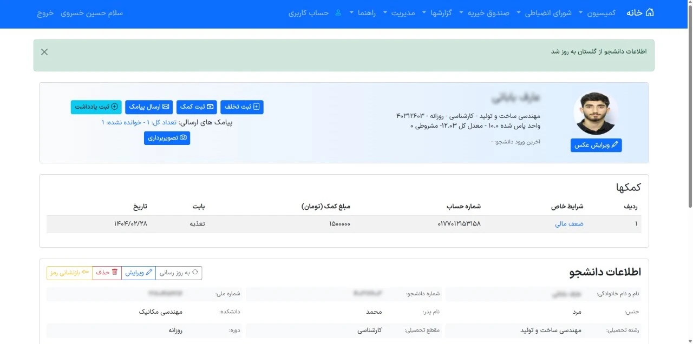
Task: Select the date ۱۴۰۴/۰۲/۲۸ cell
Action: (x=130, y=224)
